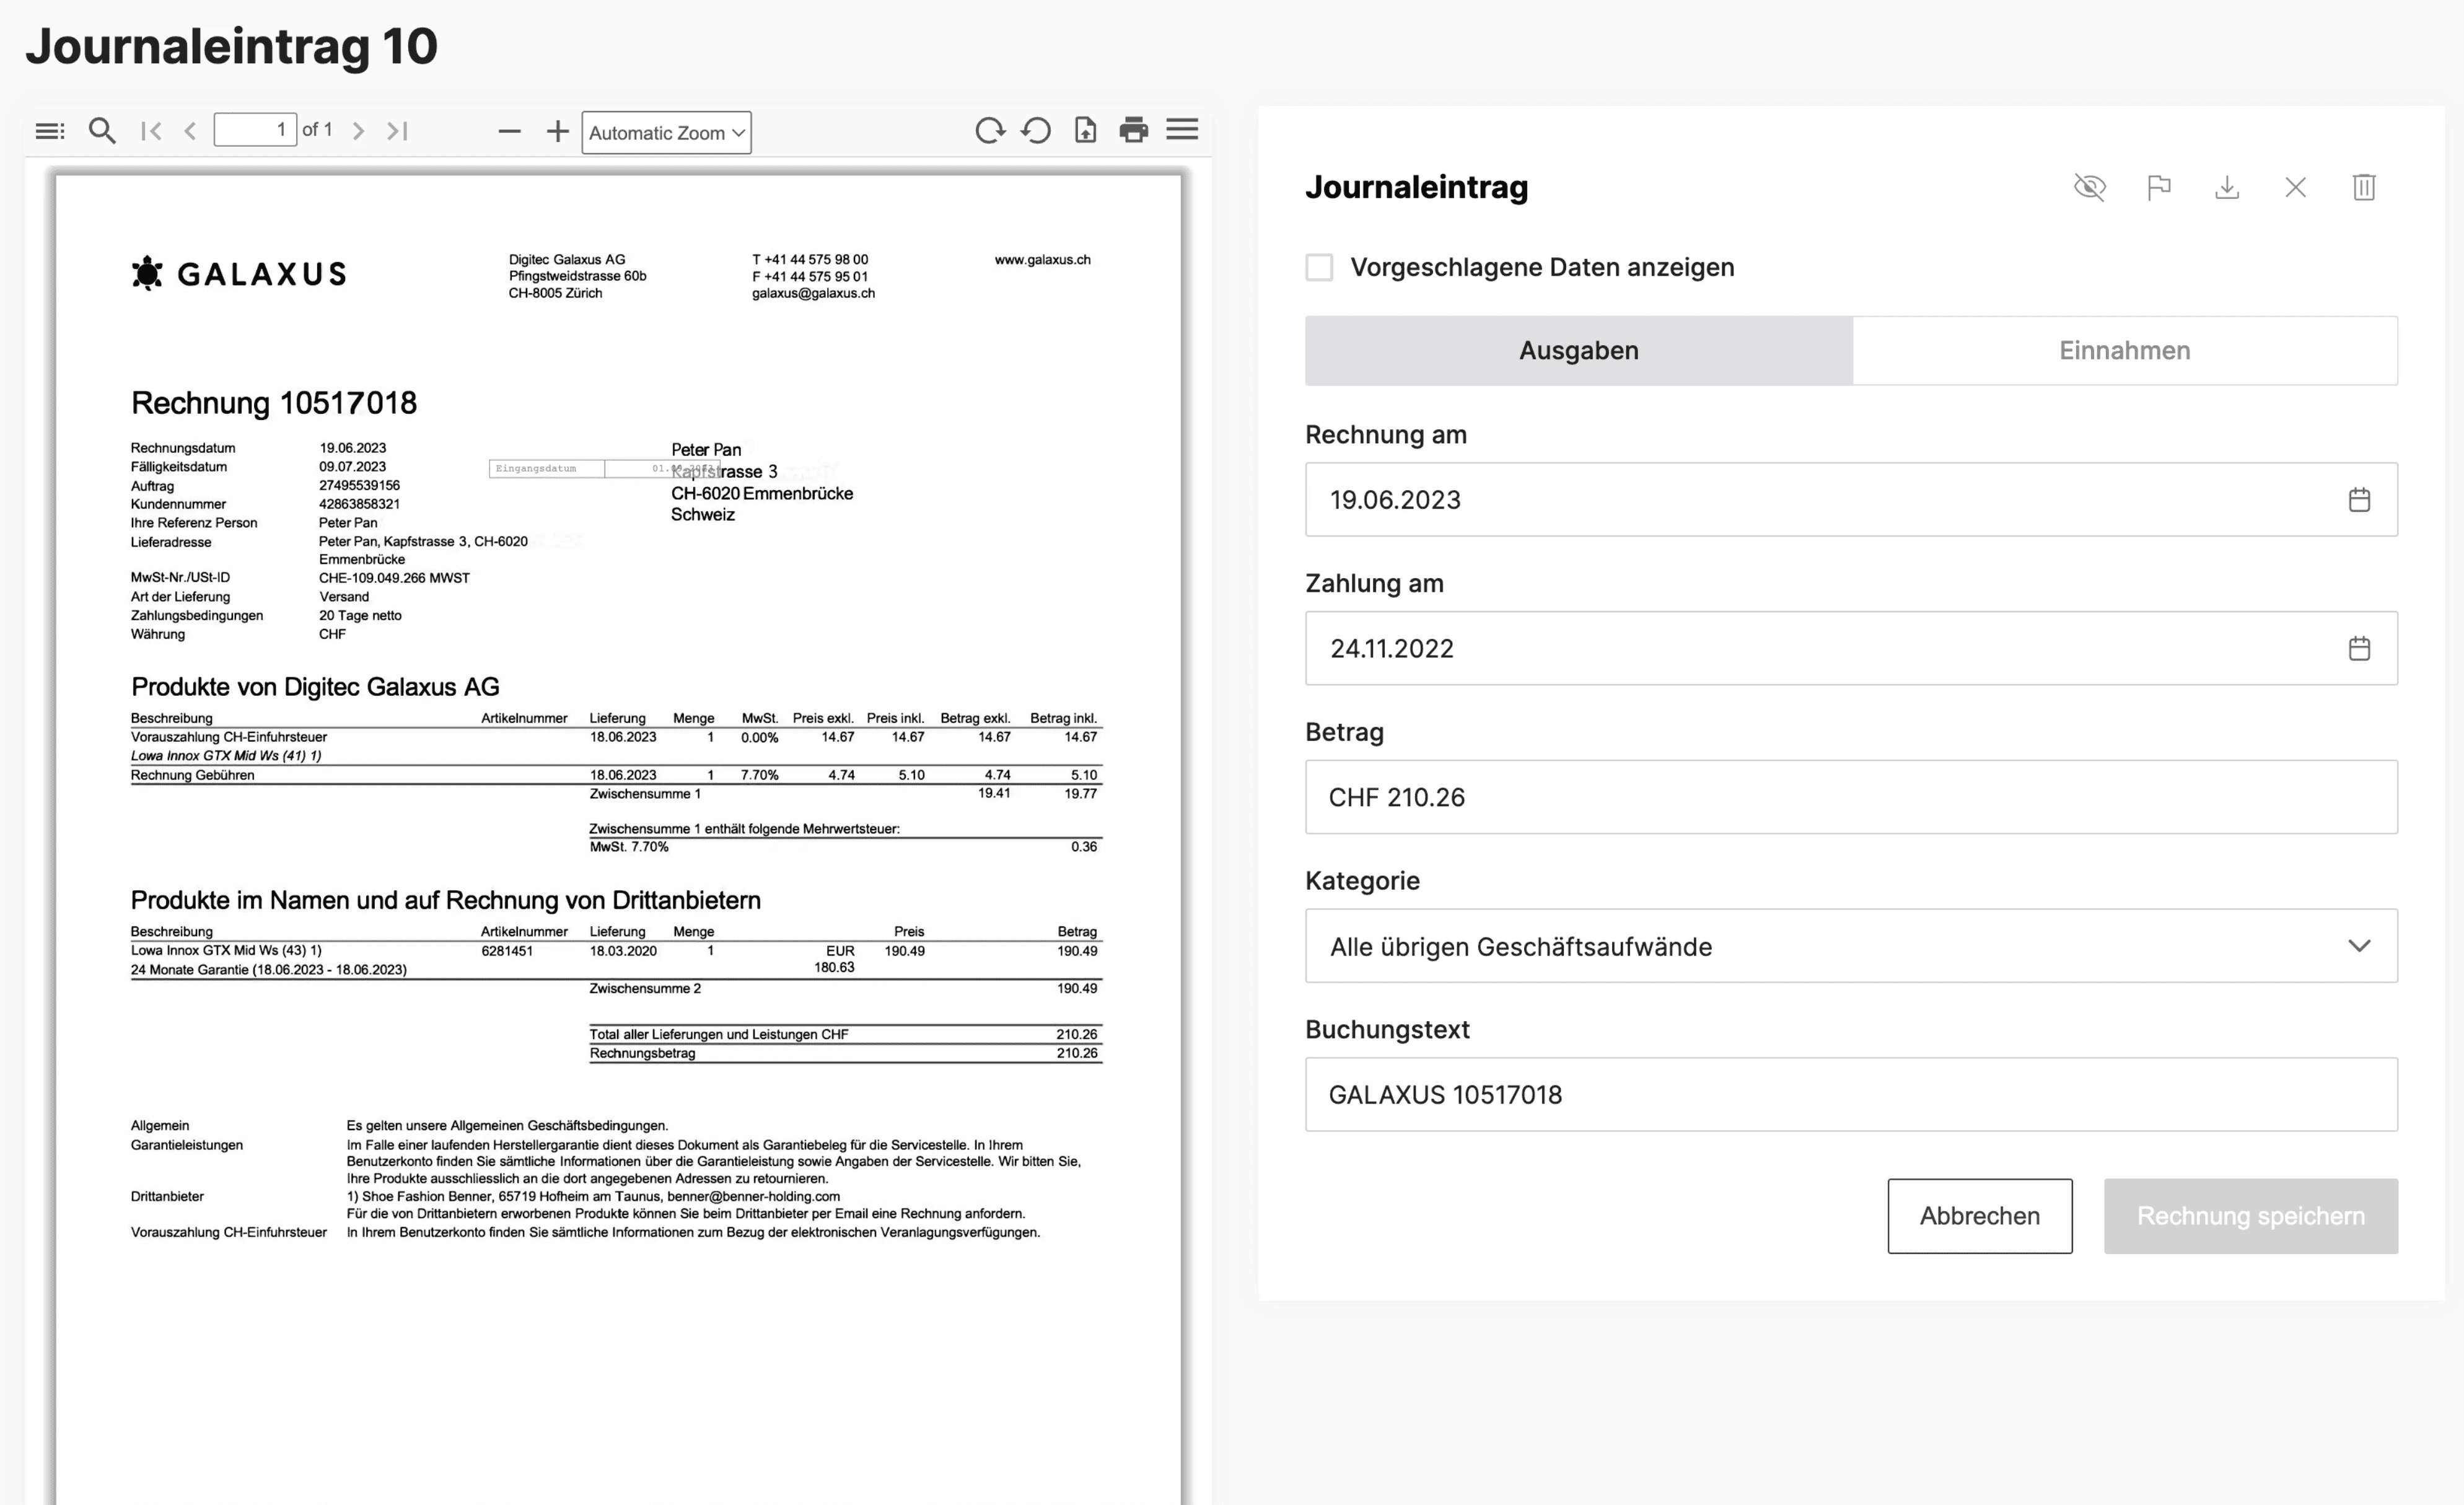Click MwSt number CHE-109.049.266 MWST
2464x1505 pixels.
pyautogui.click(x=394, y=578)
